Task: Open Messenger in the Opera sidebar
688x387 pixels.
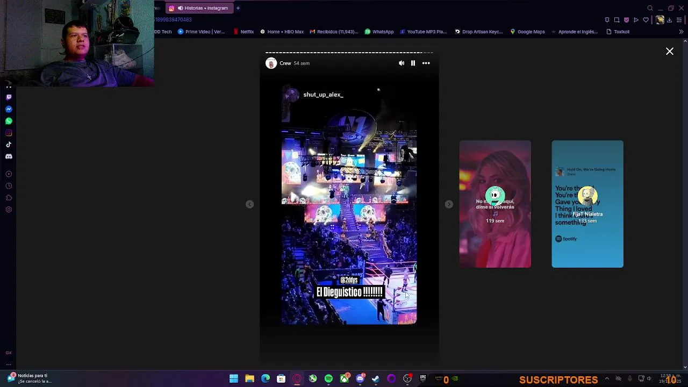Action: coord(9,109)
